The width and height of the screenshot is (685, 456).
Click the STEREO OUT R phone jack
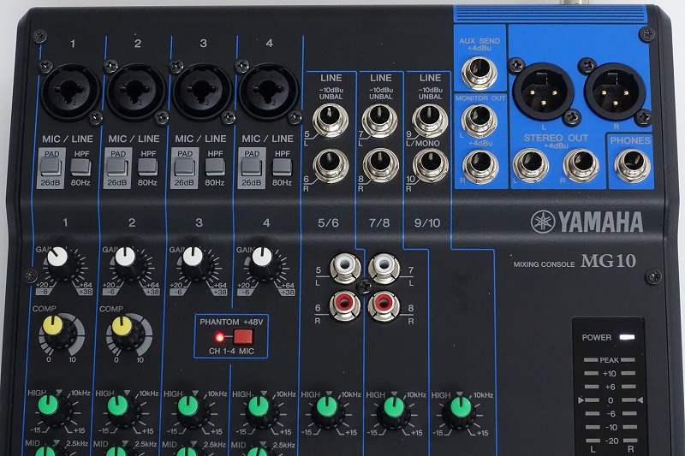coord(581,165)
